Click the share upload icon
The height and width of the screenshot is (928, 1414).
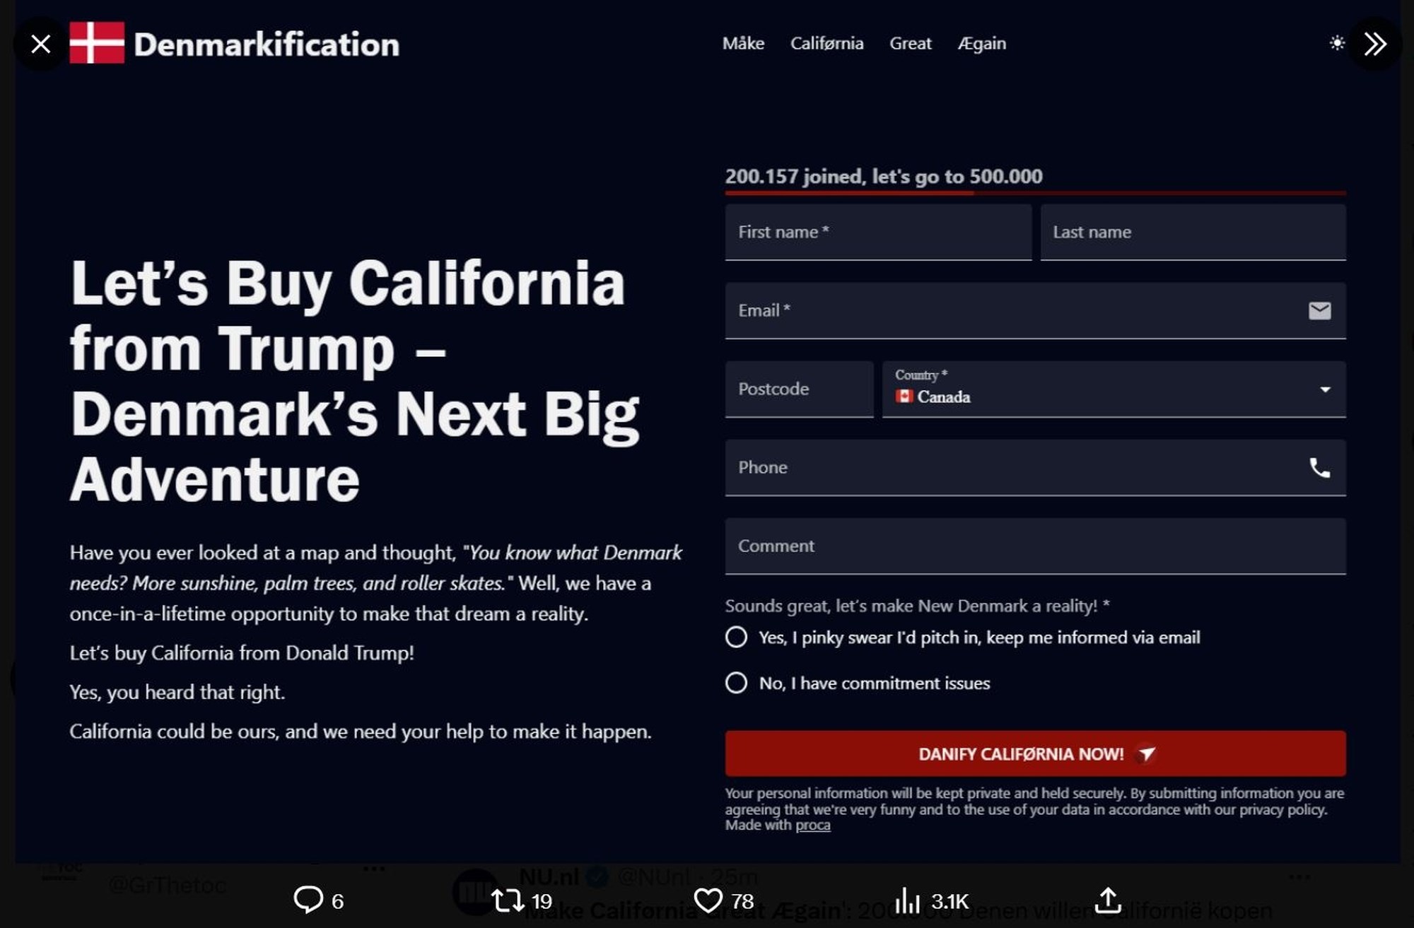pos(1108,900)
